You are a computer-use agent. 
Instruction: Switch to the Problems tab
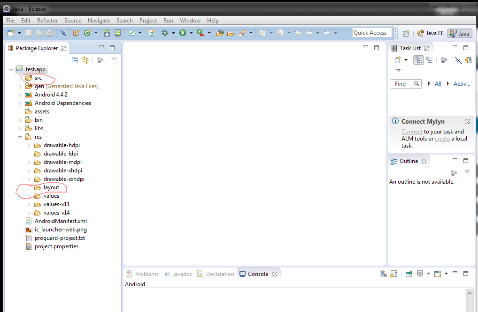coord(143,274)
